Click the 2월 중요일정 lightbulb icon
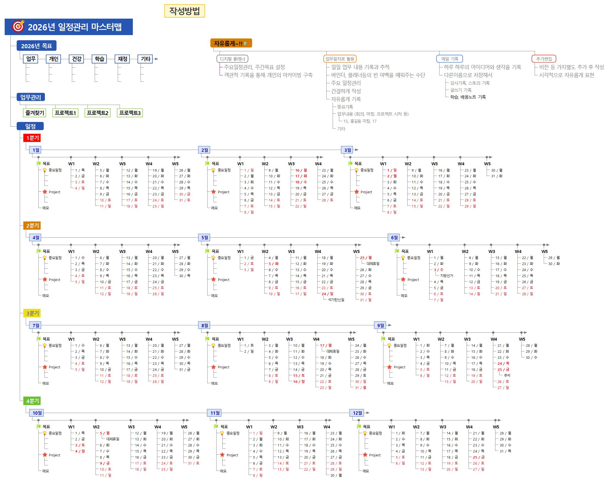This screenshot has width=614, height=481. [x=213, y=170]
